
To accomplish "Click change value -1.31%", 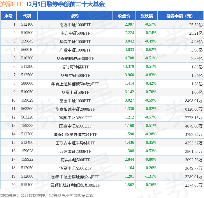I will pyautogui.click(x=150, y=176).
